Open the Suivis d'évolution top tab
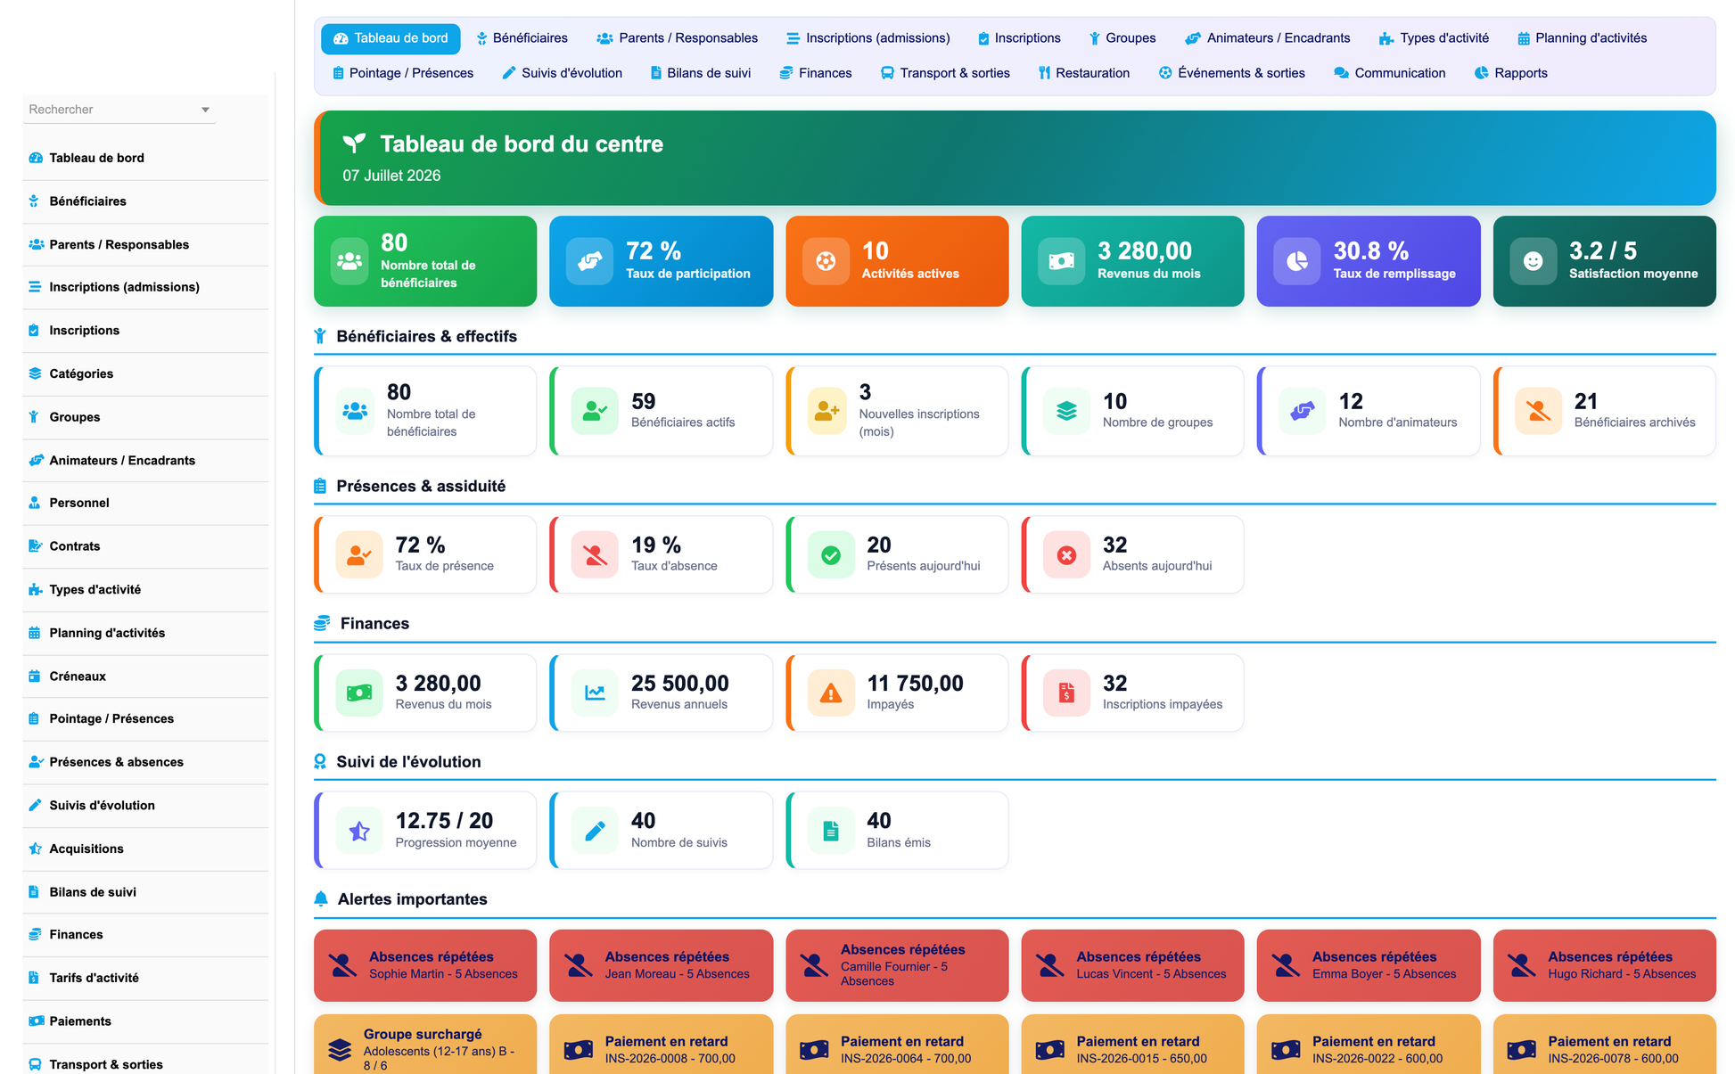 point(562,73)
